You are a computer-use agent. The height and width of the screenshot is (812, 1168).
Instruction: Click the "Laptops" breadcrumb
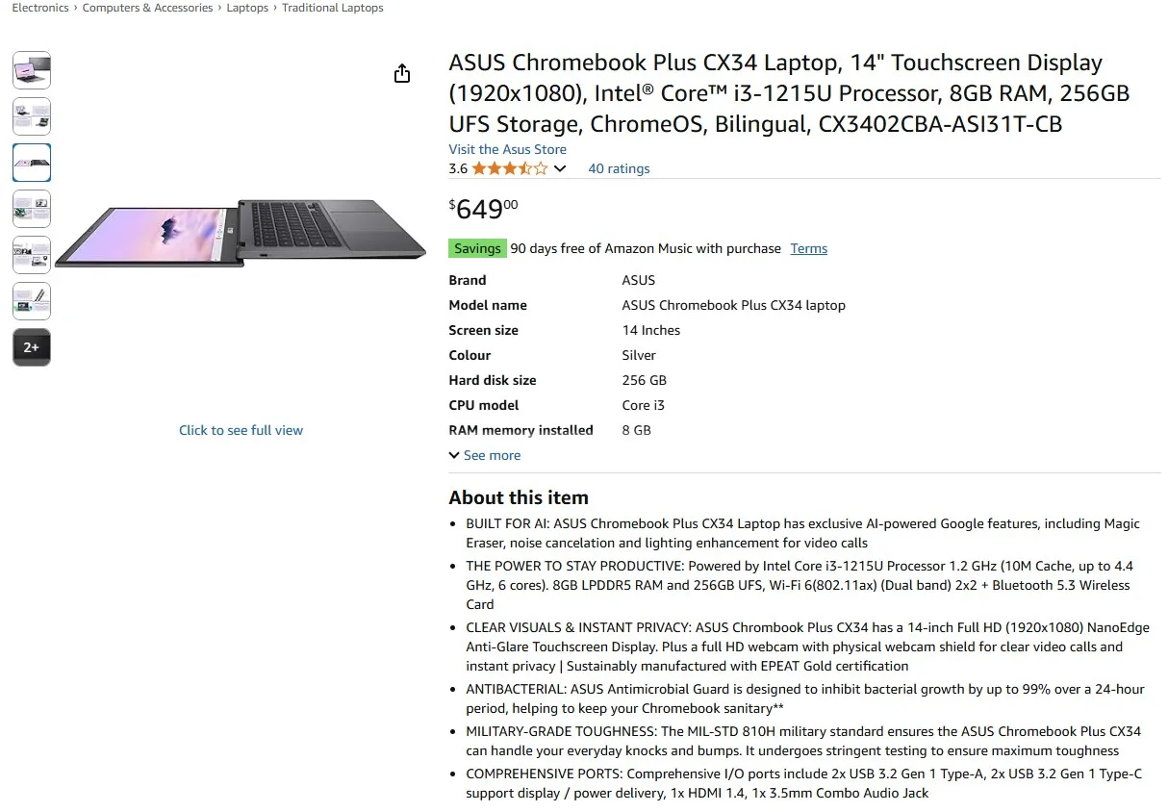pos(246,8)
